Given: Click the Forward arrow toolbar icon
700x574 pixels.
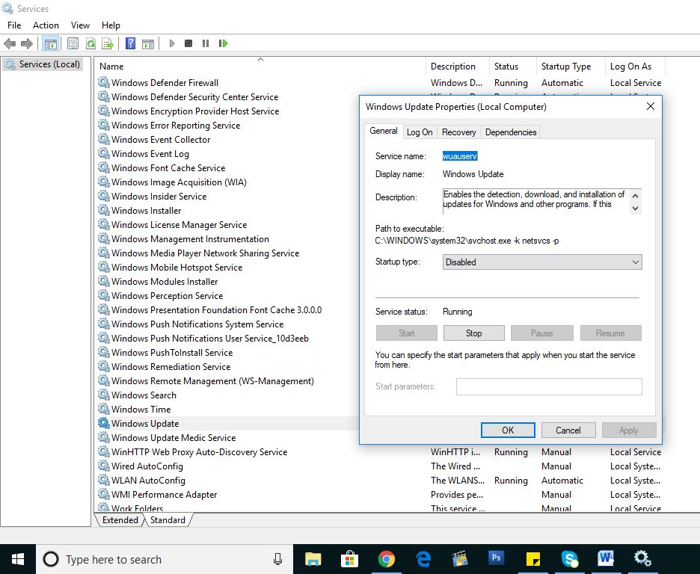Looking at the screenshot, I should pyautogui.click(x=27, y=43).
